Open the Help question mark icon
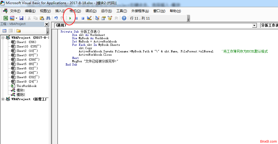This screenshot has height=144, width=278. click(124, 18)
